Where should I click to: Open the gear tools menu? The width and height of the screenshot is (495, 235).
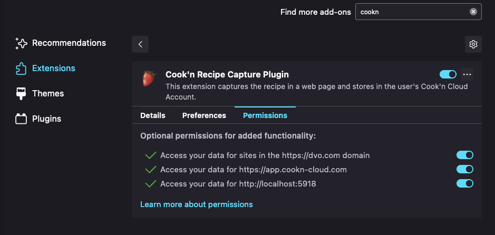click(473, 44)
